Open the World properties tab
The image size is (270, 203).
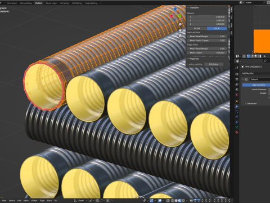237,95
